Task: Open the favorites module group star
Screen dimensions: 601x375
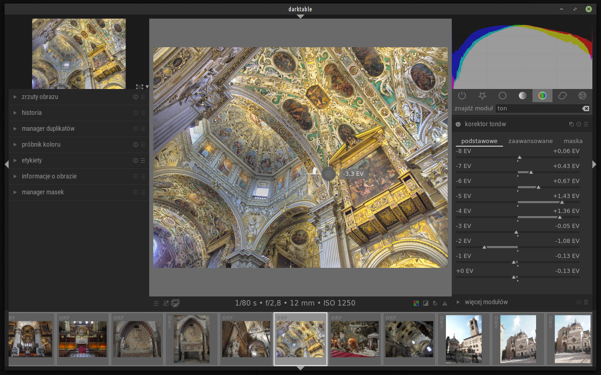Action: 482,95
